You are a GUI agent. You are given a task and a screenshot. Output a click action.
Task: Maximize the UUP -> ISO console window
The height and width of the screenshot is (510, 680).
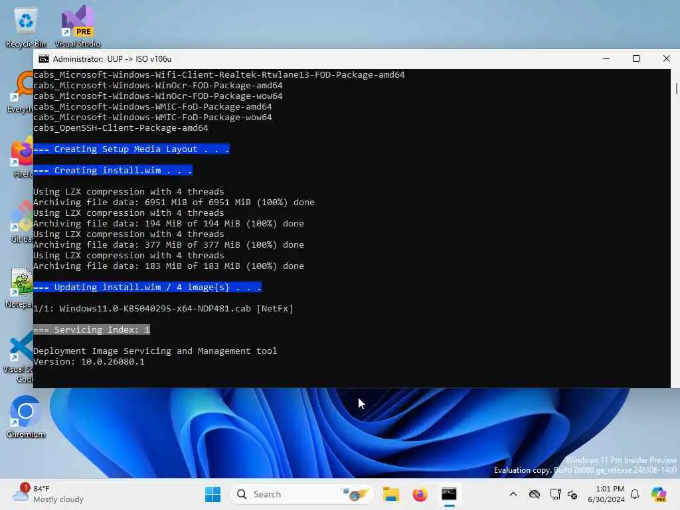pyautogui.click(x=636, y=58)
